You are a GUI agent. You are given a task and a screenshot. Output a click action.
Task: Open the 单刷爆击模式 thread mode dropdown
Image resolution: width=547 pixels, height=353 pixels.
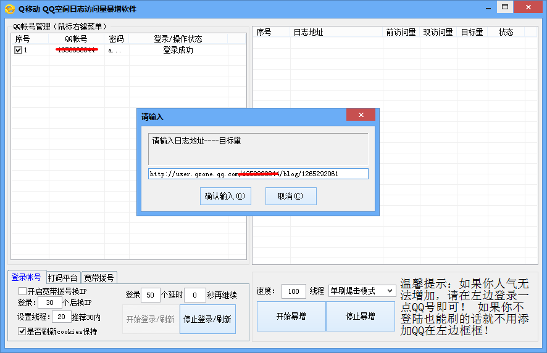[362, 291]
